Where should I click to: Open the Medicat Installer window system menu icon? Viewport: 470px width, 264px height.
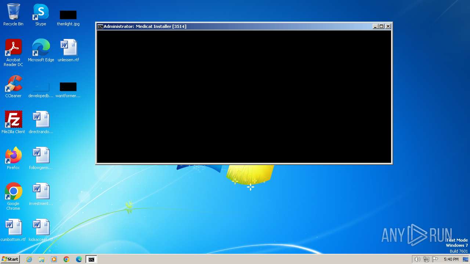click(100, 26)
